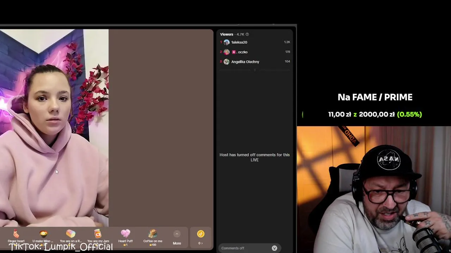The height and width of the screenshot is (253, 451).
Task: Send the Heart Puff gift
Action: click(x=125, y=237)
